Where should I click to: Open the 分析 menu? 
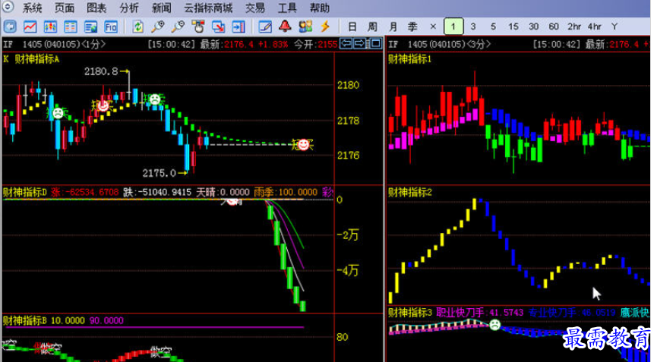click(128, 8)
